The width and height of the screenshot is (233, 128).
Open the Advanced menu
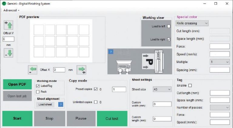coord(11,10)
